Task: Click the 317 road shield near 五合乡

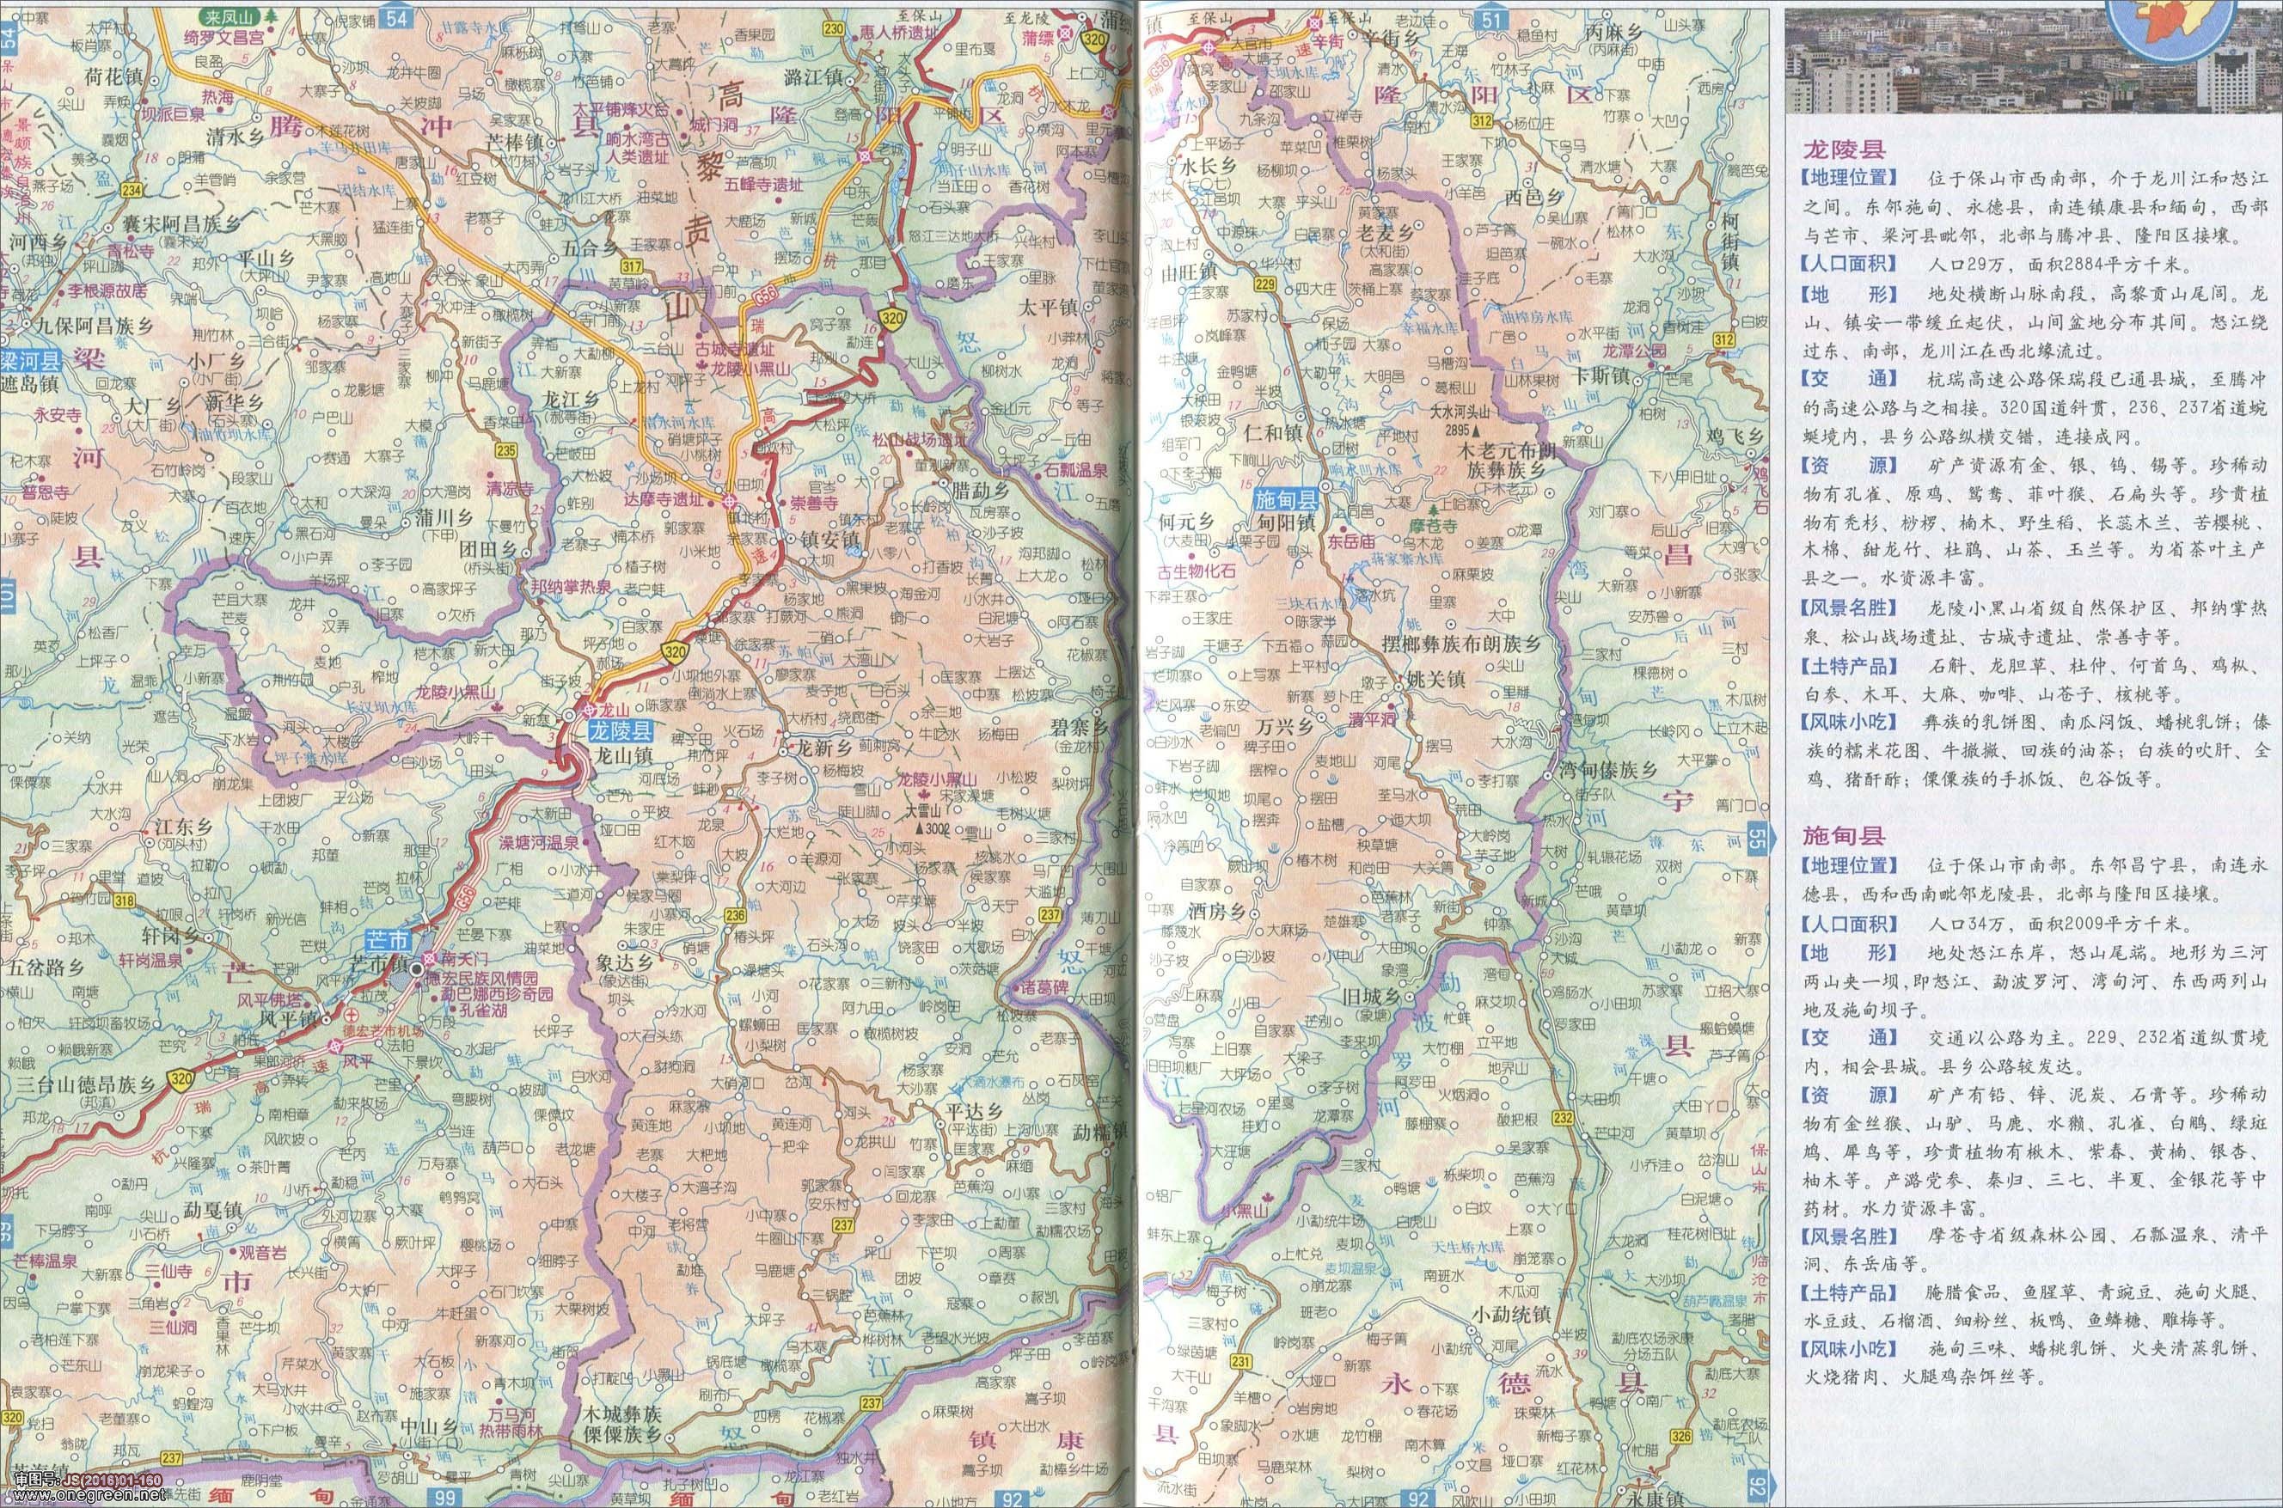Action: tap(631, 267)
